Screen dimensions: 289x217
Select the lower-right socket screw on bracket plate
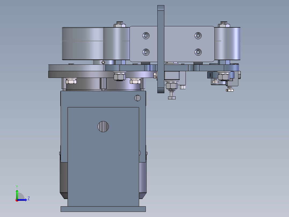[x=198, y=52]
